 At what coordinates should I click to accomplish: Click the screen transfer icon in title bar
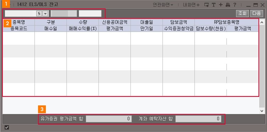pyautogui.click(x=207, y=5)
